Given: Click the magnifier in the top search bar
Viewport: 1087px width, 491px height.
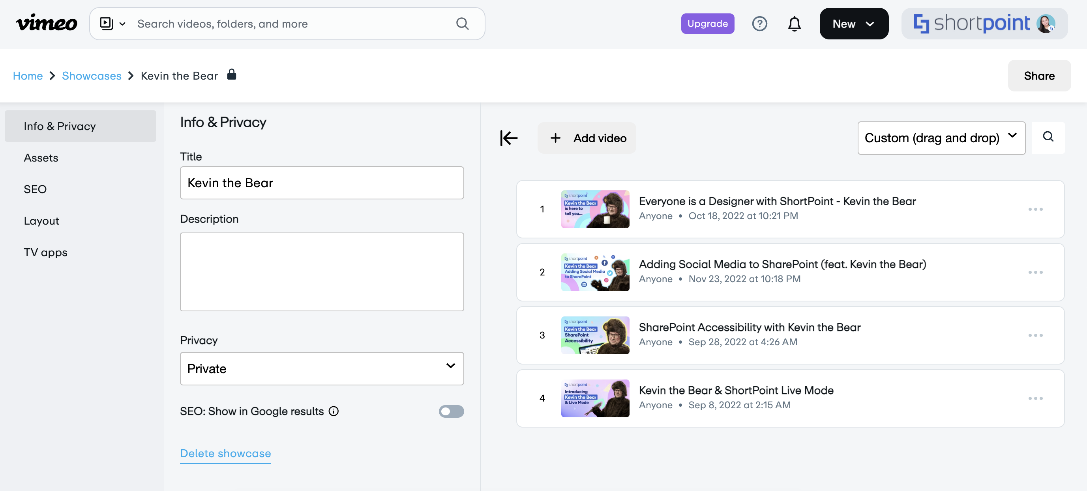Looking at the screenshot, I should [463, 24].
